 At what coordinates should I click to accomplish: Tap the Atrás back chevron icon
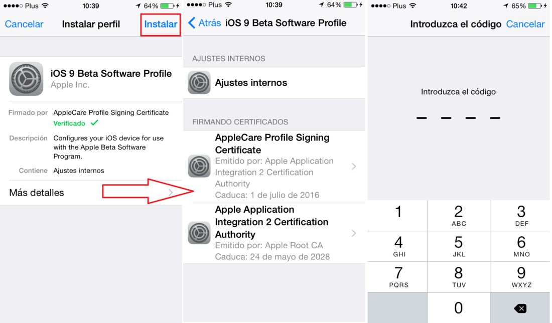click(192, 23)
